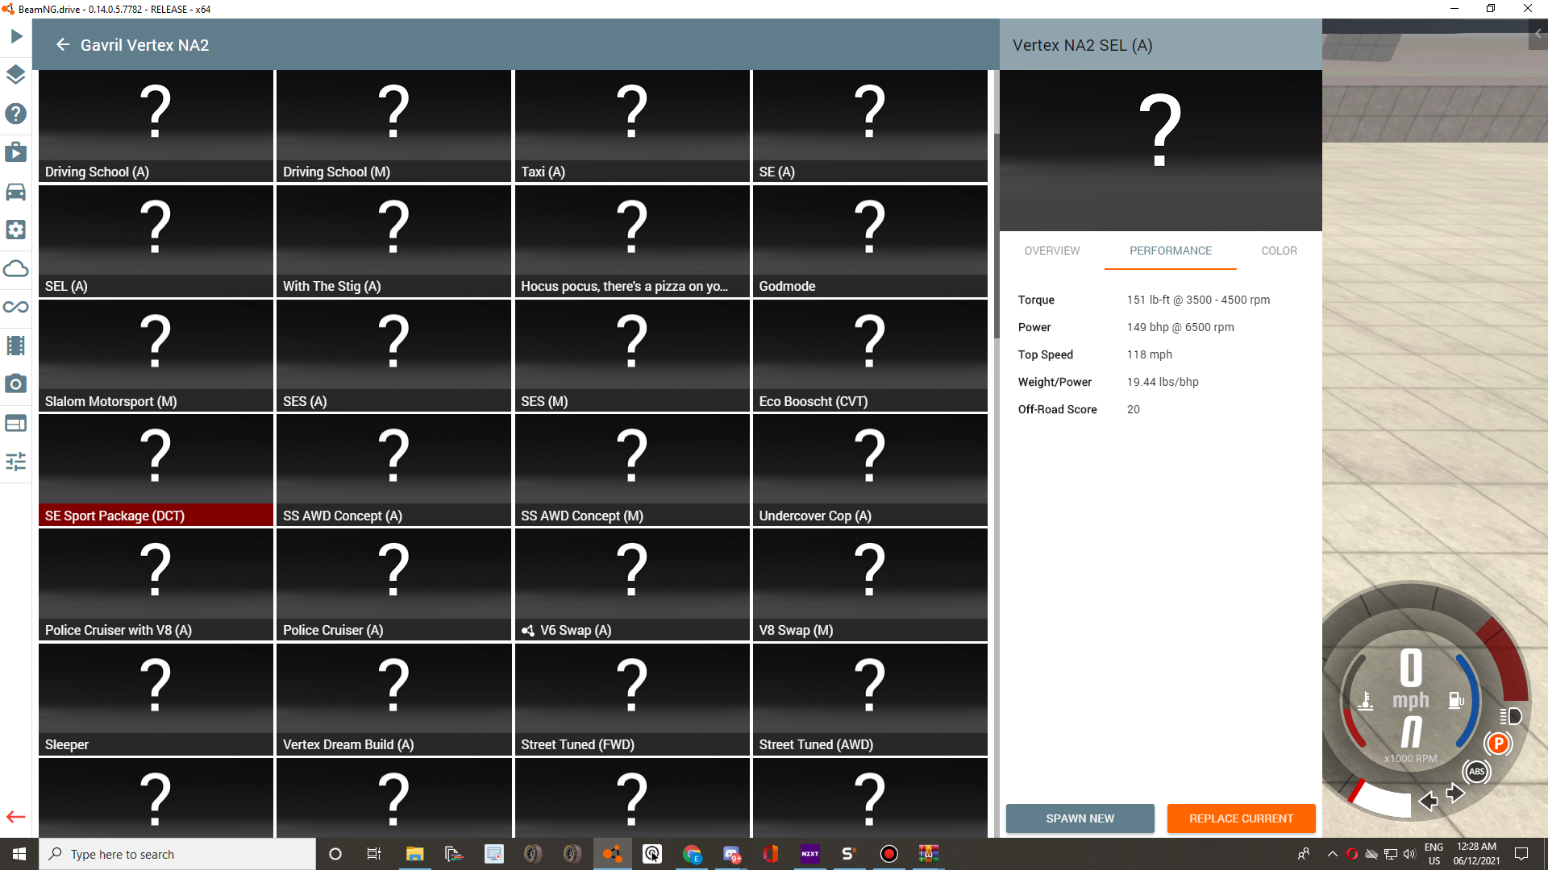1548x870 pixels.
Task: Select the Hocus pocus pizza configuration
Action: 632,241
